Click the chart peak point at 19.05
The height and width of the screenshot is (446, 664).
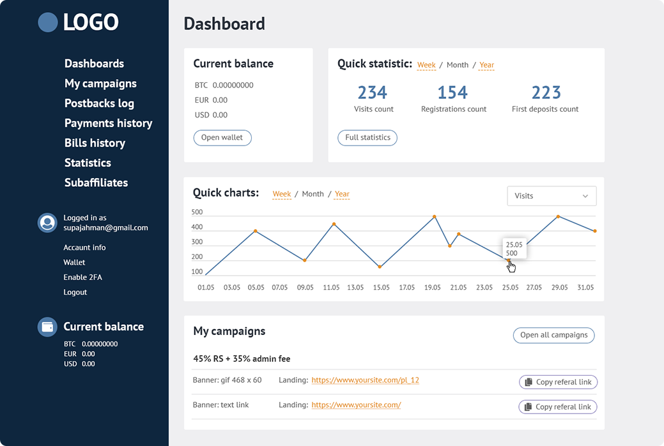(x=435, y=217)
